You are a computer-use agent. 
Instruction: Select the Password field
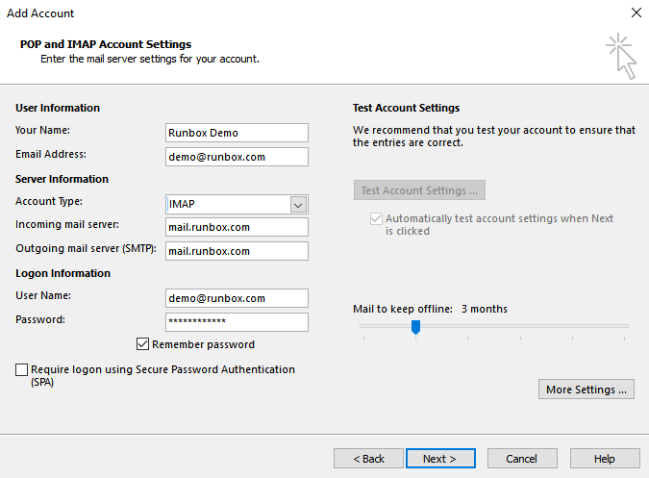pos(237,322)
